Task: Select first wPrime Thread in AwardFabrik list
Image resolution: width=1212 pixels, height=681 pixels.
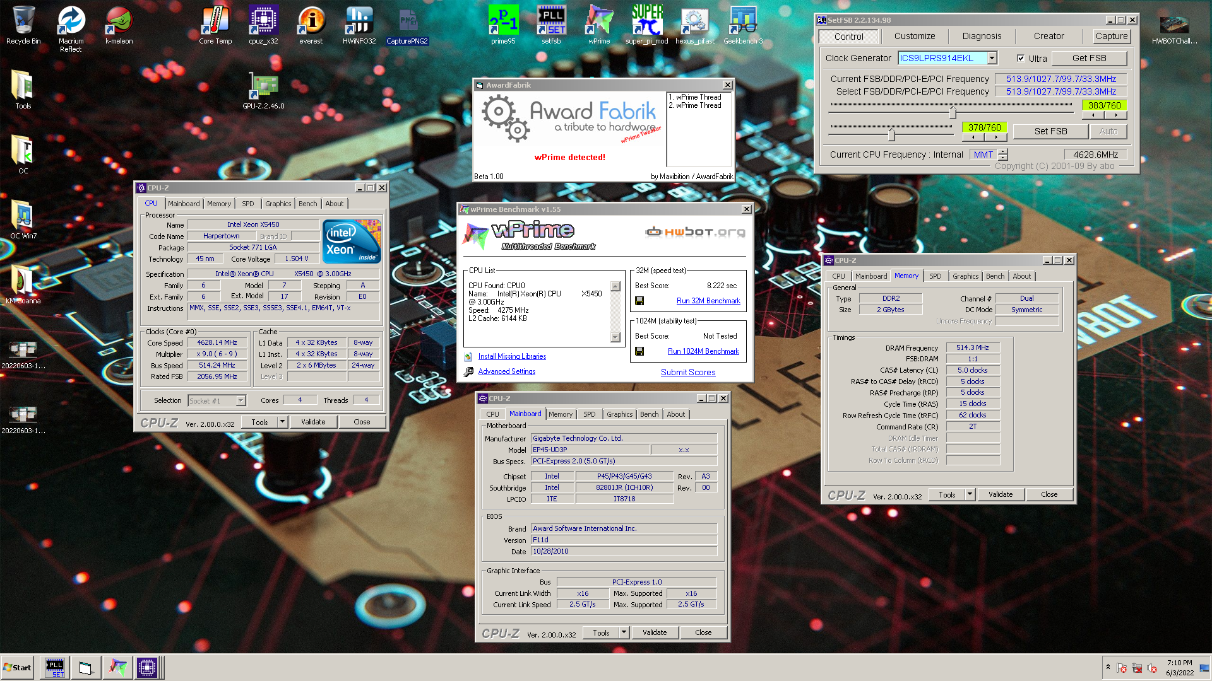Action: click(x=694, y=97)
